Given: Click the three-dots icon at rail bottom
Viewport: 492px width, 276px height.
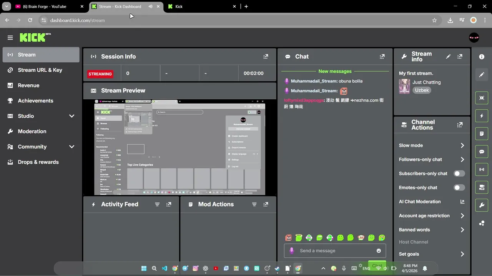Looking at the screenshot, I should coord(482,223).
